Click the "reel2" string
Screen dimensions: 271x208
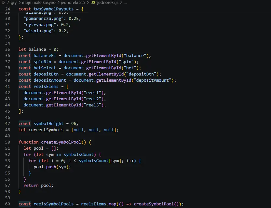92,99
